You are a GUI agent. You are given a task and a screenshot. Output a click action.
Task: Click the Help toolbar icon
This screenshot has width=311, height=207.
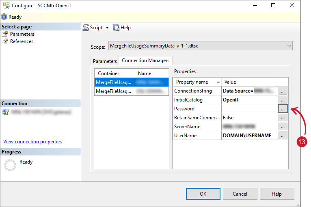[x=116, y=28]
